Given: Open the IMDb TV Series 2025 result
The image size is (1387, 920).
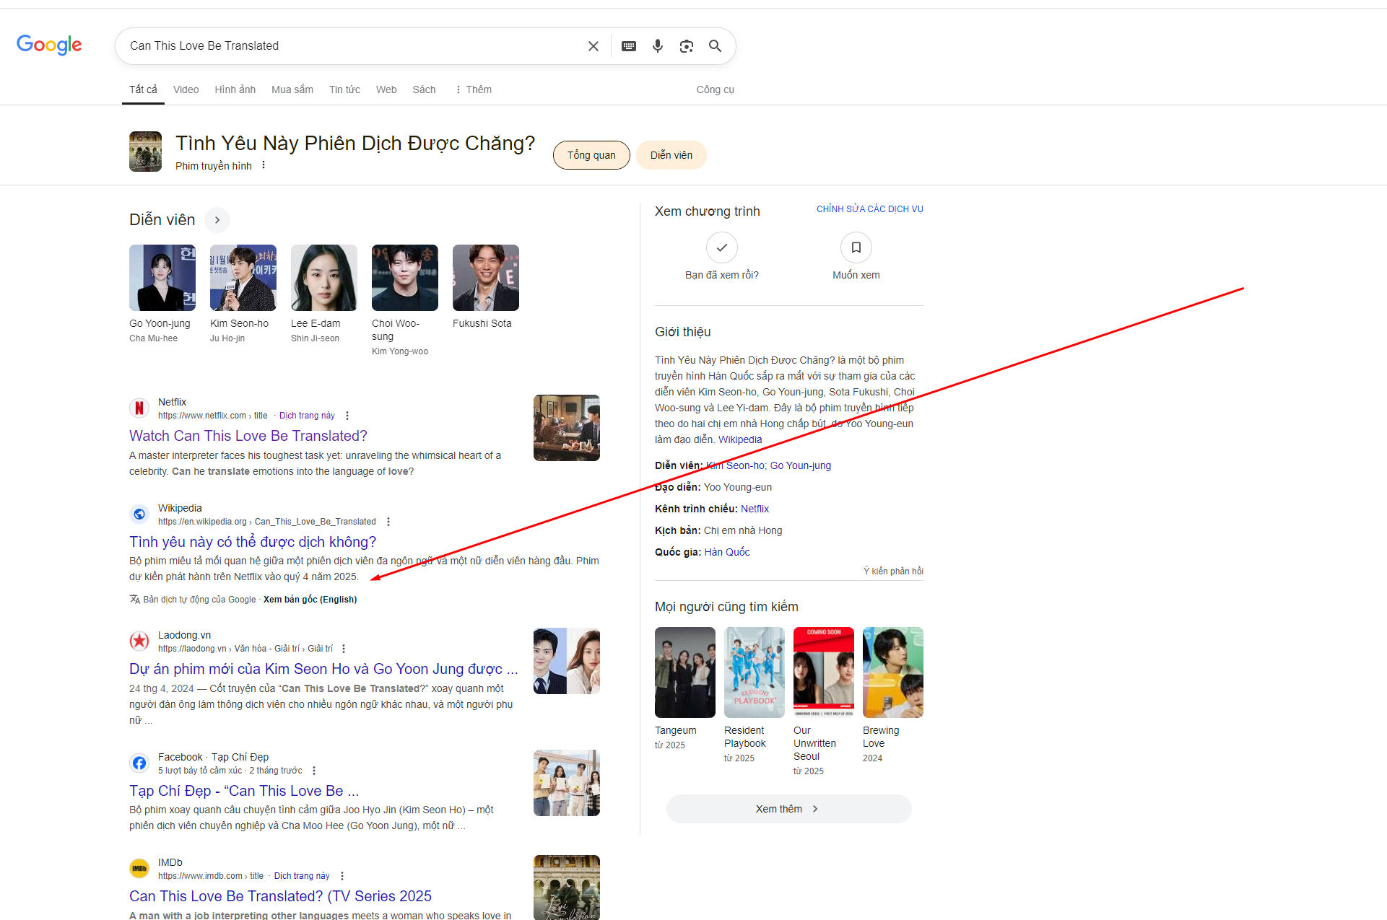Looking at the screenshot, I should (x=280, y=896).
